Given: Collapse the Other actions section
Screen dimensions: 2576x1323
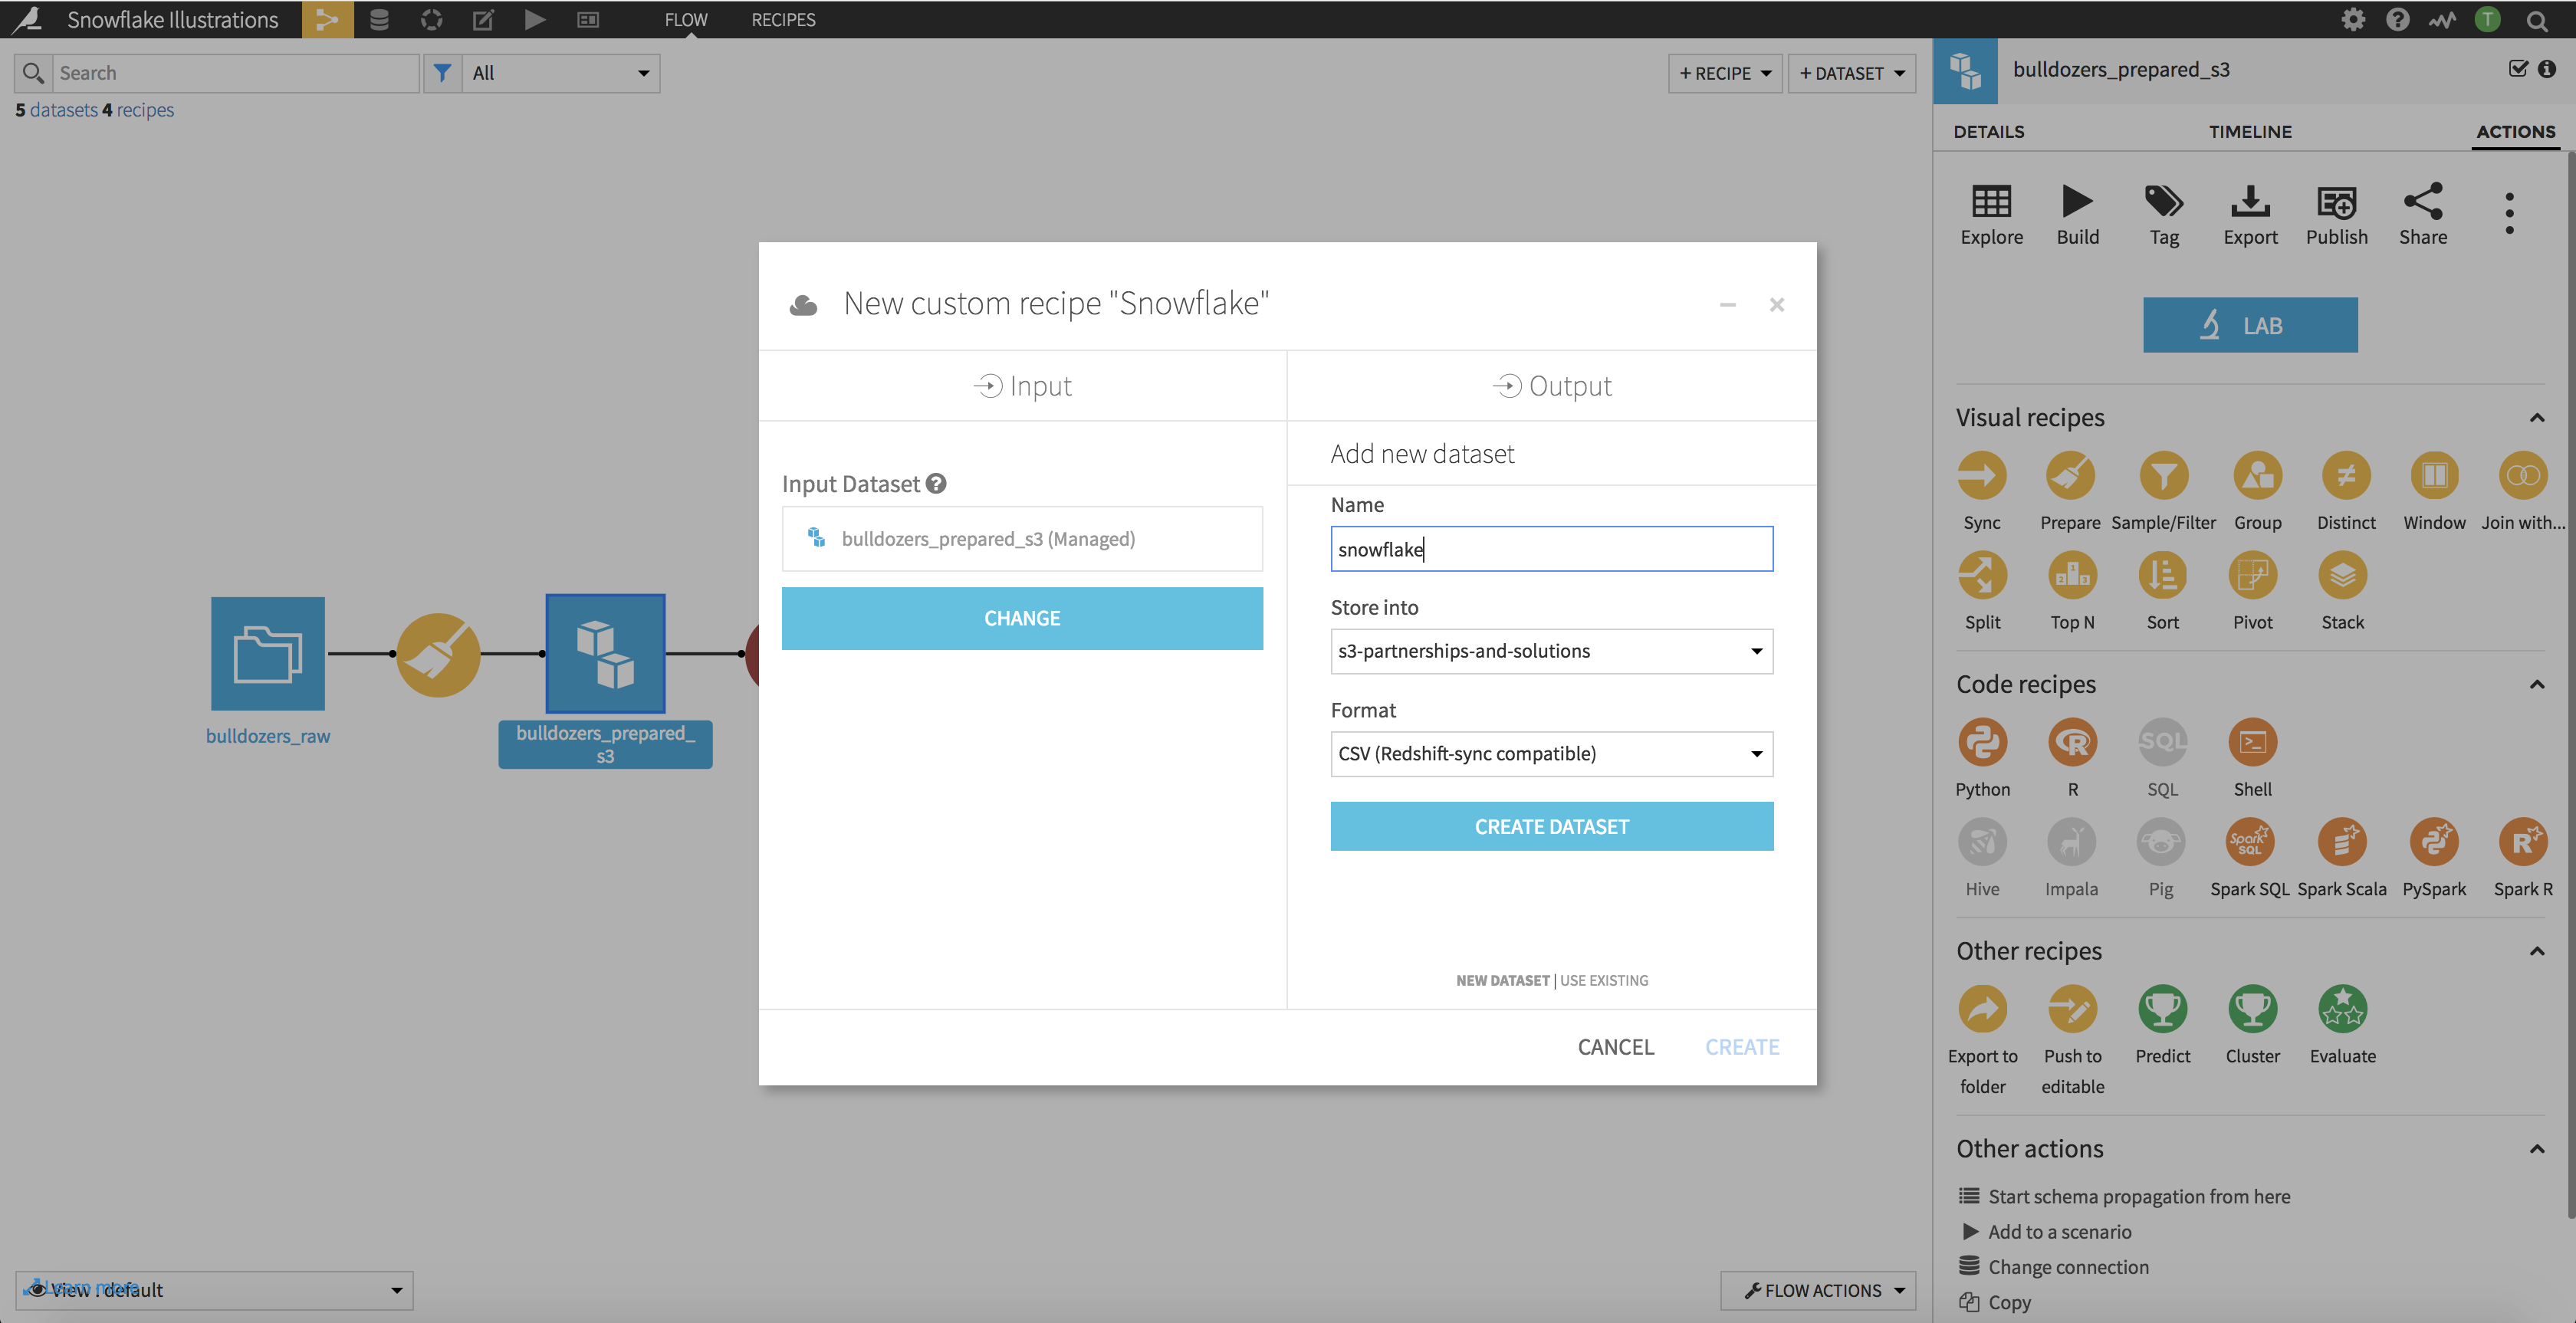Looking at the screenshot, I should coord(2537,1149).
